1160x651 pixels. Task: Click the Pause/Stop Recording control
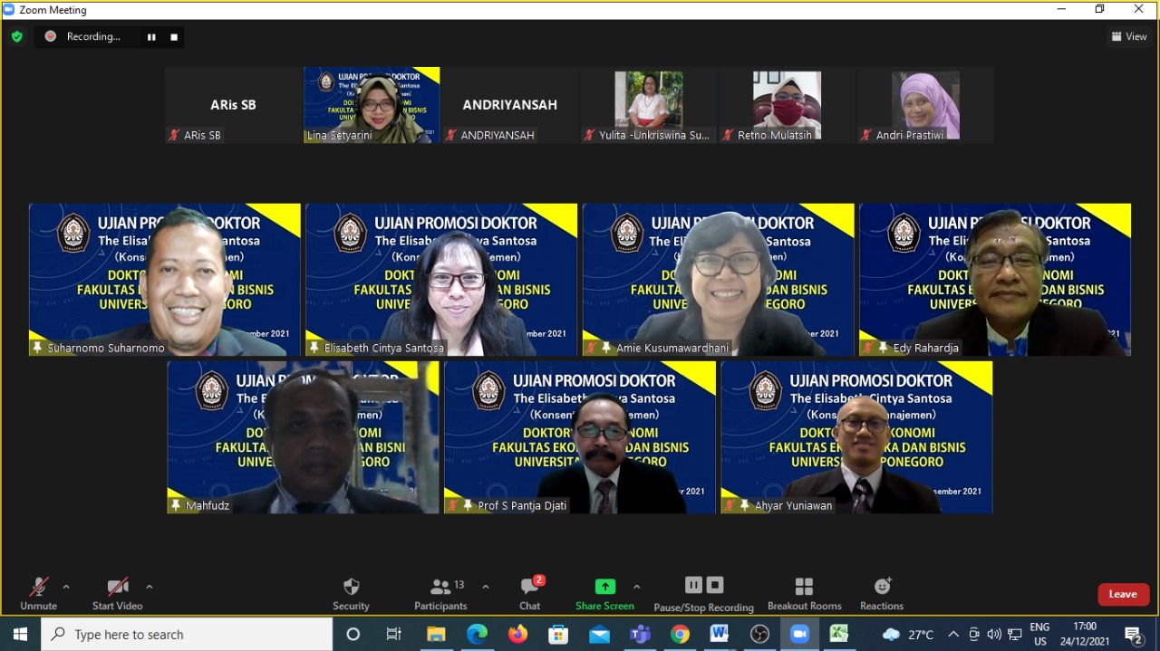[704, 594]
